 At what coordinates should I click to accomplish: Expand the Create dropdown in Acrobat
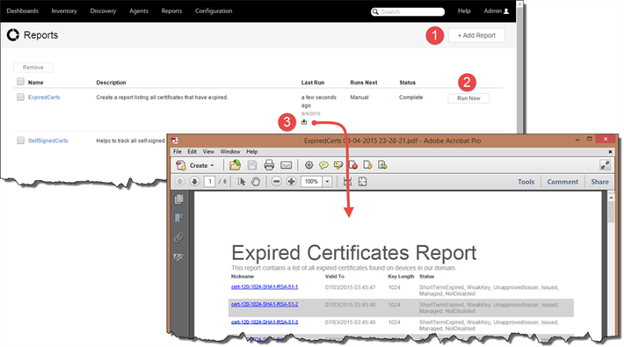(x=195, y=165)
